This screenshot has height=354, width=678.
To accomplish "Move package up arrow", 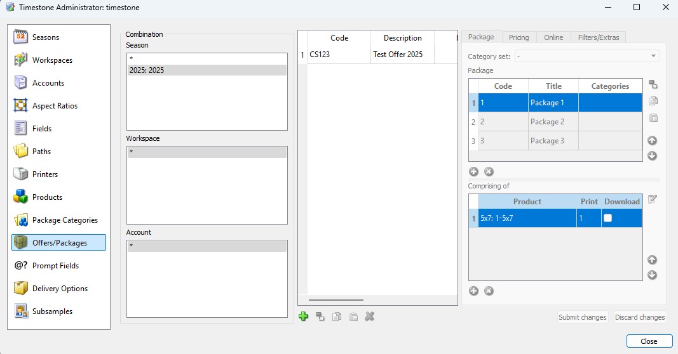I will click(652, 140).
